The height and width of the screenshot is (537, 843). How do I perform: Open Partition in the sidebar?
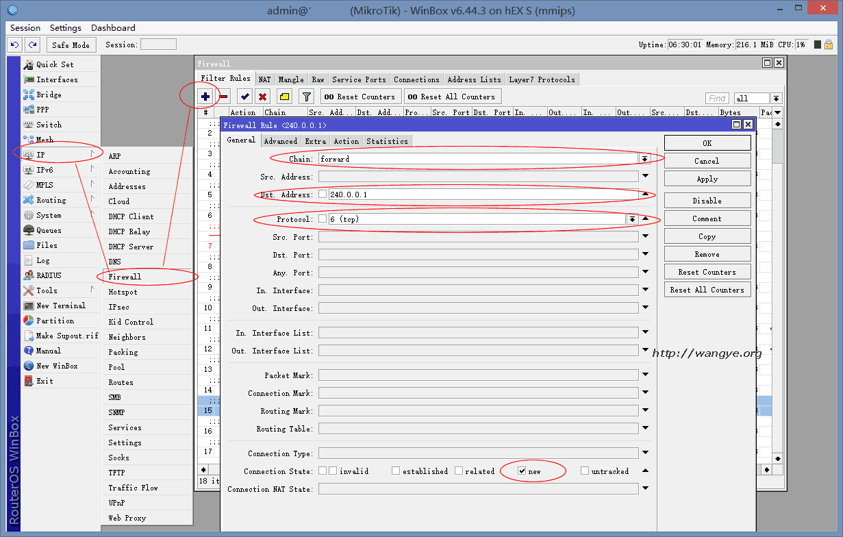(55, 321)
